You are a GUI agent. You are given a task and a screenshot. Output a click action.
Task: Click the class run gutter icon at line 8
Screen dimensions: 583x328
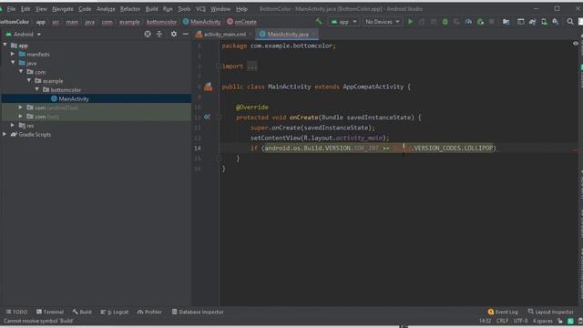pyautogui.click(x=209, y=87)
